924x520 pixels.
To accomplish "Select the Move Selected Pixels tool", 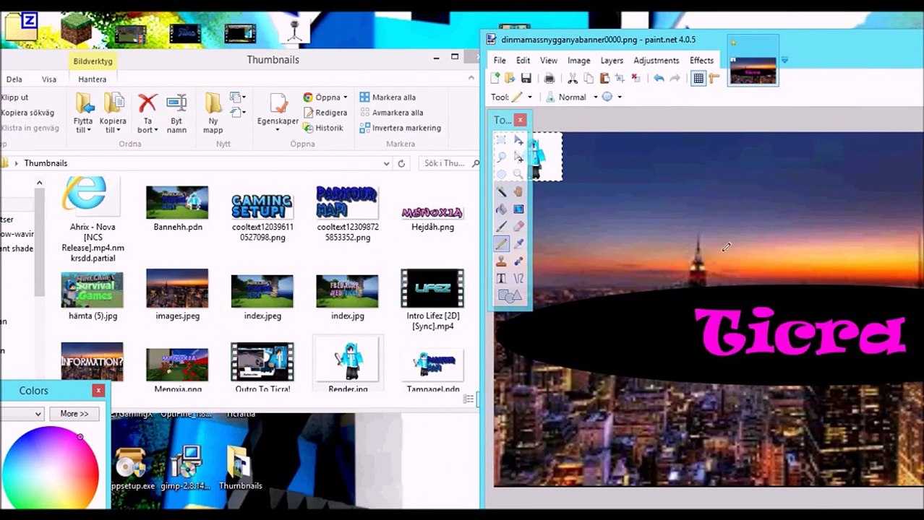I will tap(518, 139).
